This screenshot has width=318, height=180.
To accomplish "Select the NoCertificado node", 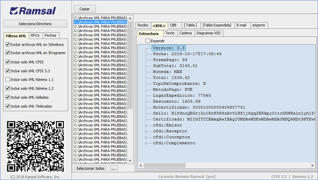I will click(199, 107).
